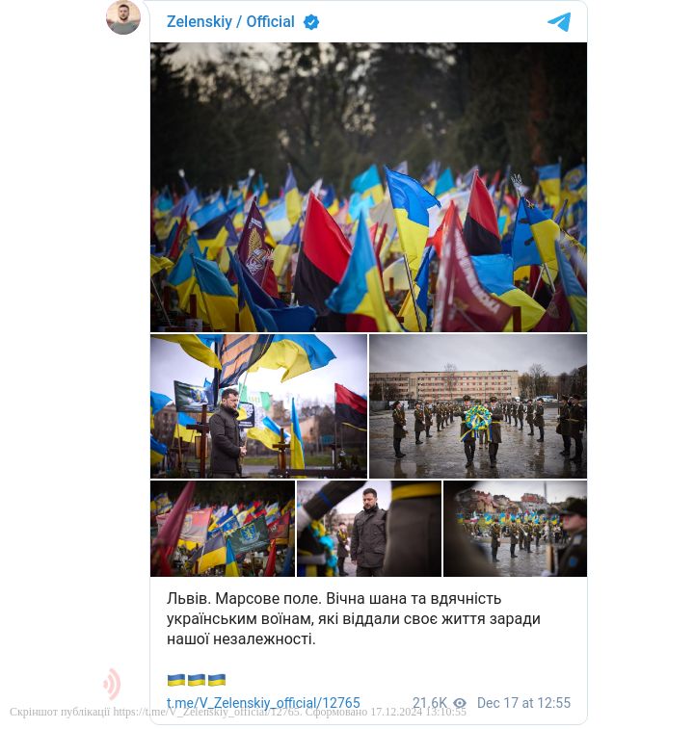Viewport: 694px width, 729px height.
Task: Click the screenshot source watermark text
Action: [238, 712]
